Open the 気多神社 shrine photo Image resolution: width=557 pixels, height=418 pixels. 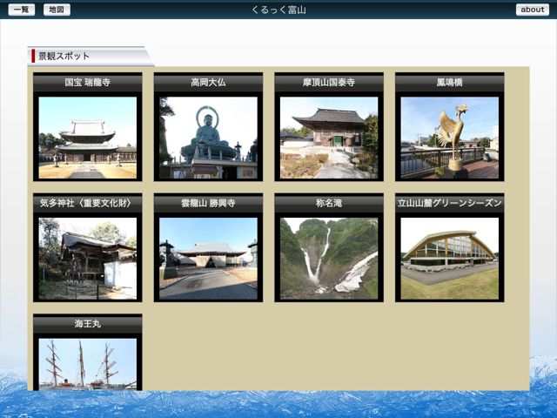click(x=88, y=259)
